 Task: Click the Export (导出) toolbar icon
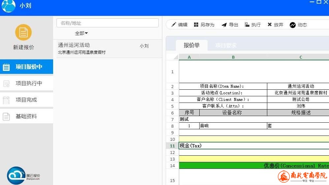coord(224,25)
